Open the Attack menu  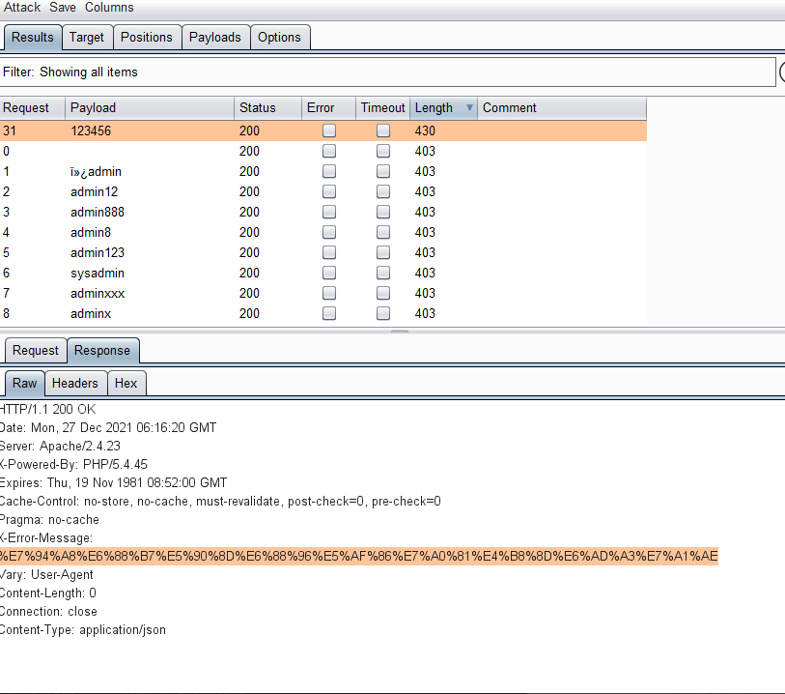click(22, 8)
